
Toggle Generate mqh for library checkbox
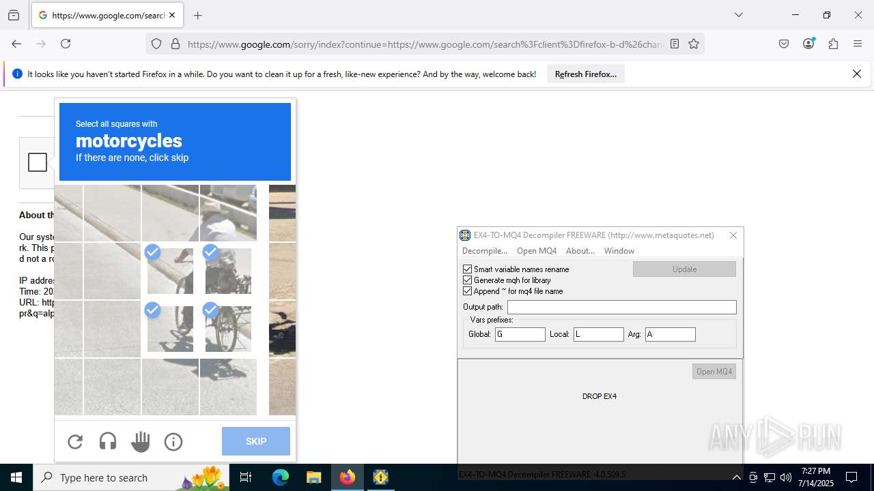[x=468, y=280]
